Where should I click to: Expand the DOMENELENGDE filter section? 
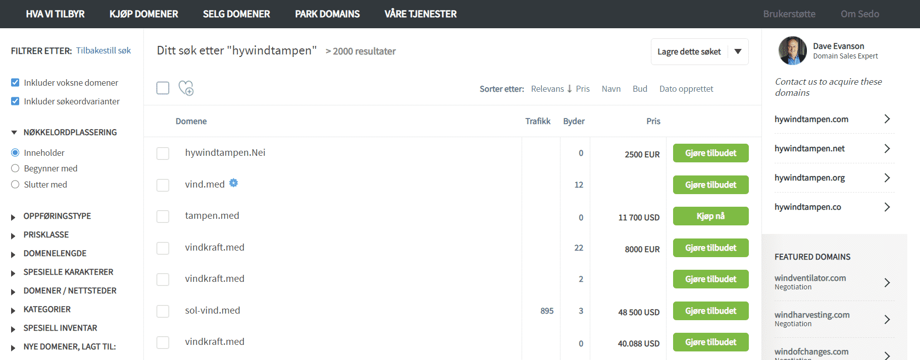pyautogui.click(x=14, y=254)
